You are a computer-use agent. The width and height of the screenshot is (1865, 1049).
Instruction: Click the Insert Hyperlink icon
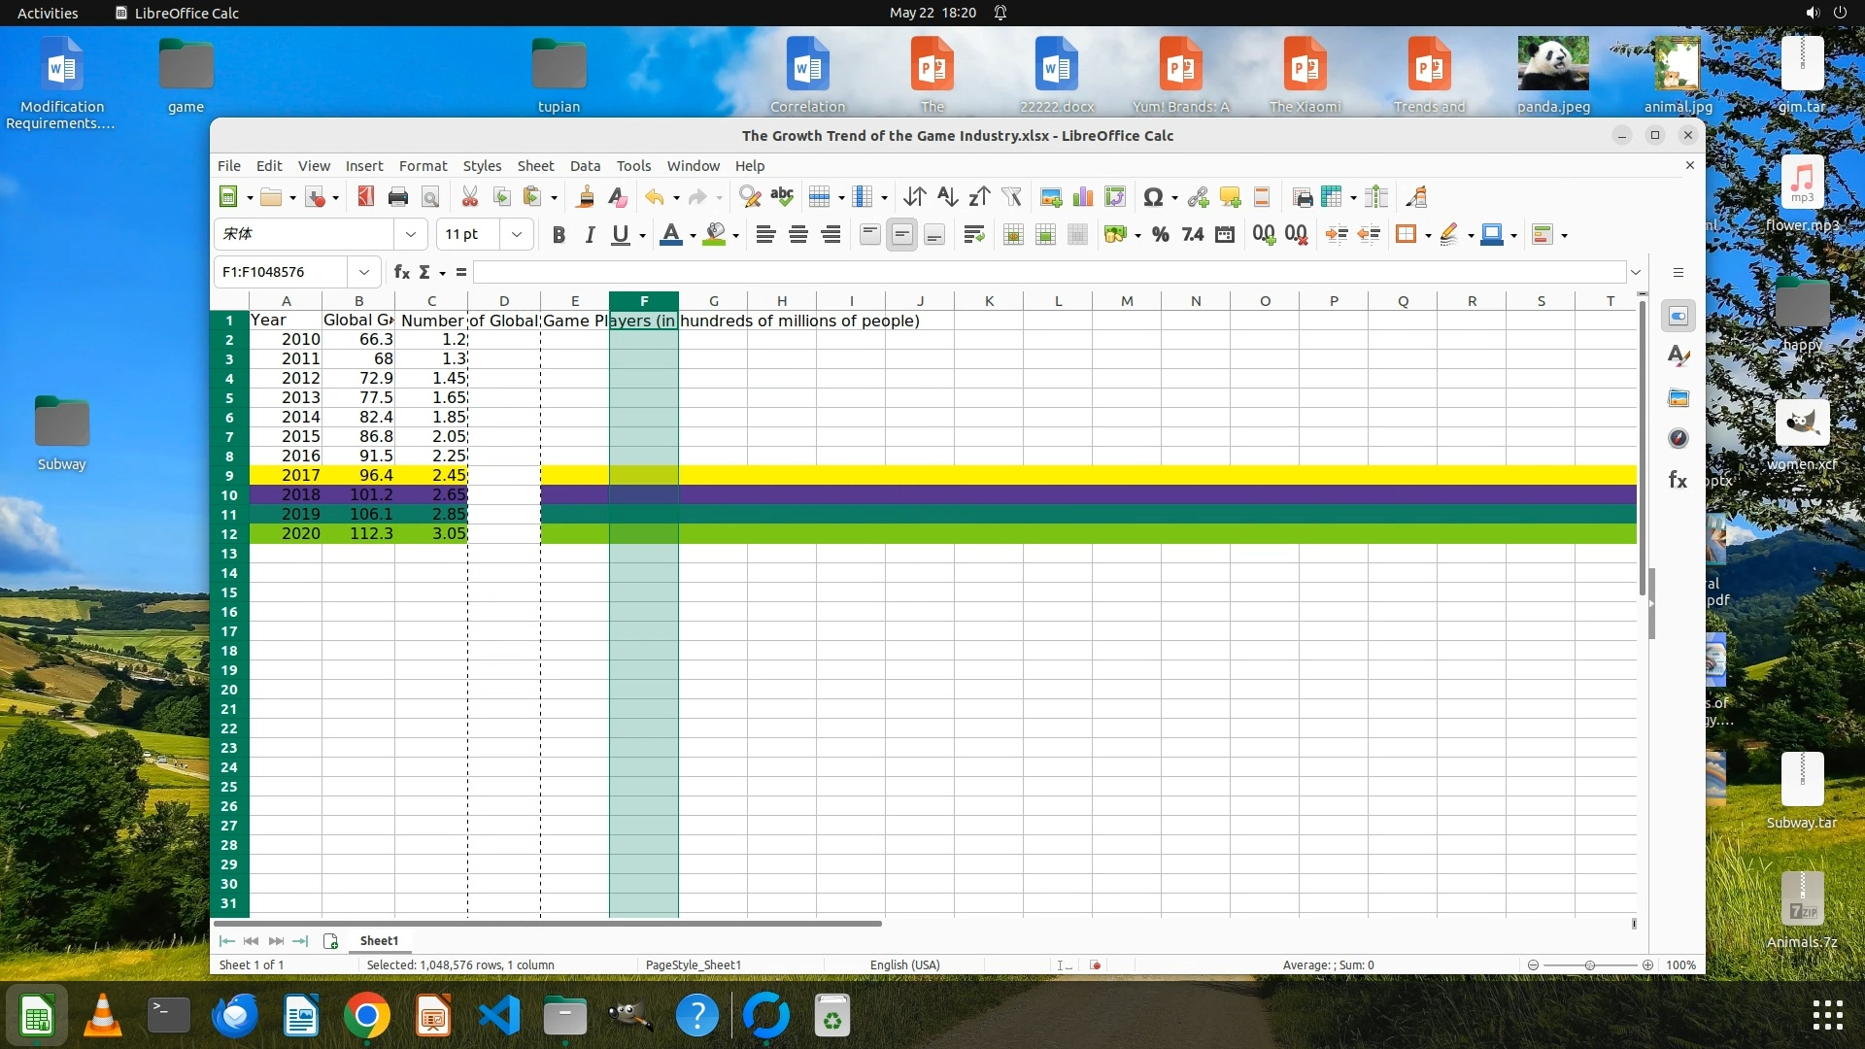(1198, 197)
